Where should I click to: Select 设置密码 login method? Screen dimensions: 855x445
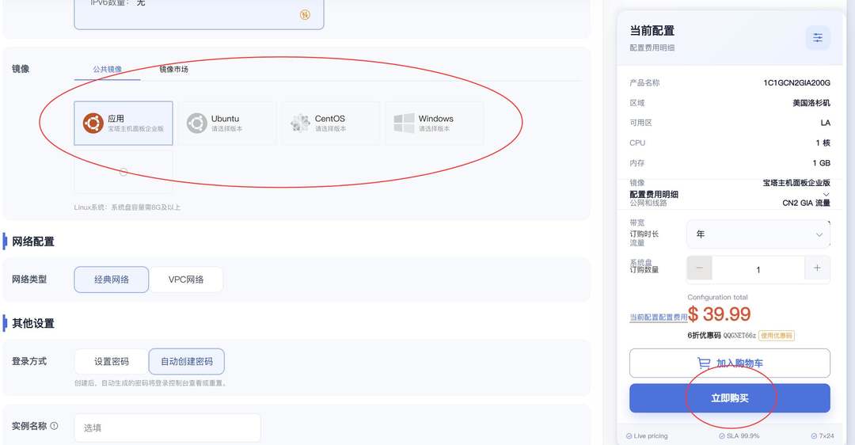112,361
